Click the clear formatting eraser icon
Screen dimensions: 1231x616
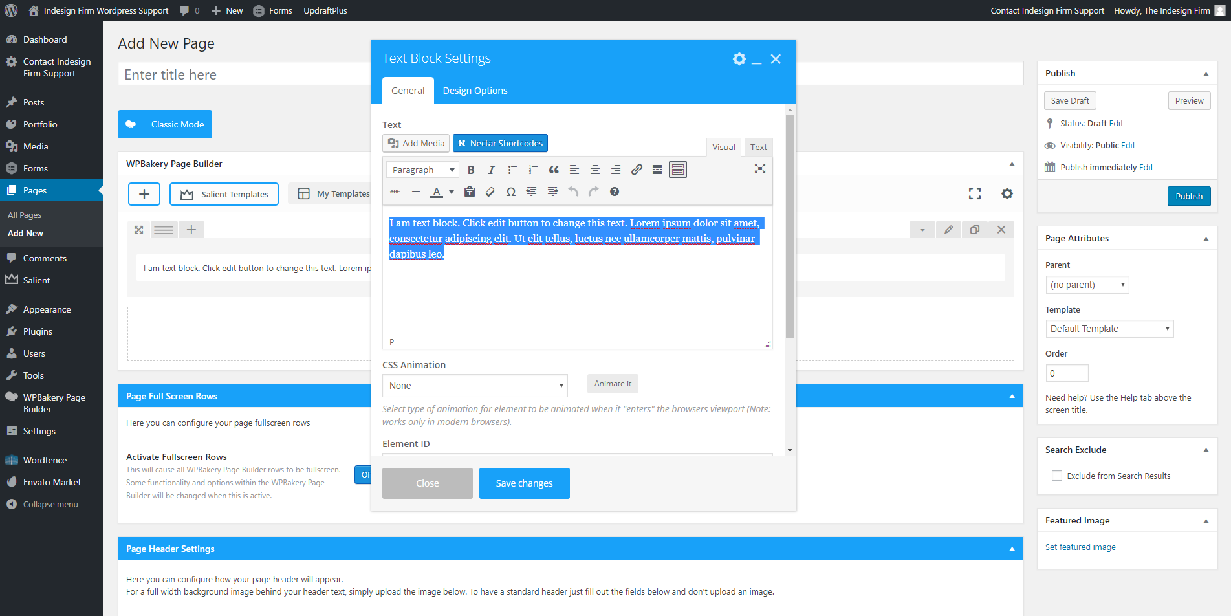[x=490, y=192]
